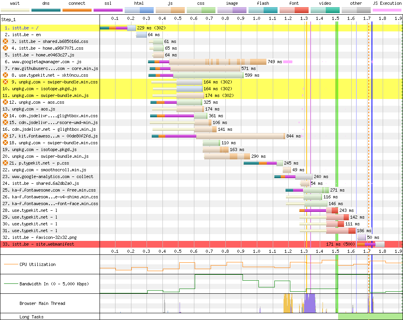
Task: Select the font legend color swatch
Action: click(x=294, y=10)
